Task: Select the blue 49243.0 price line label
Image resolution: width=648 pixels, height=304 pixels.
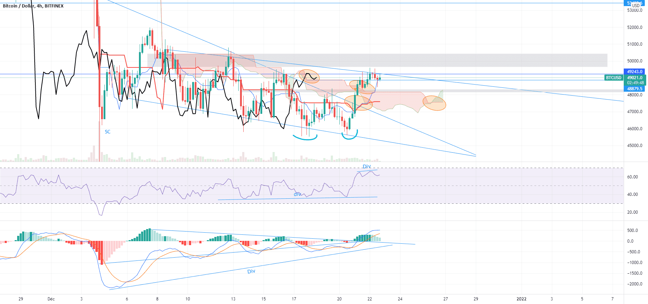Action: 635,72
